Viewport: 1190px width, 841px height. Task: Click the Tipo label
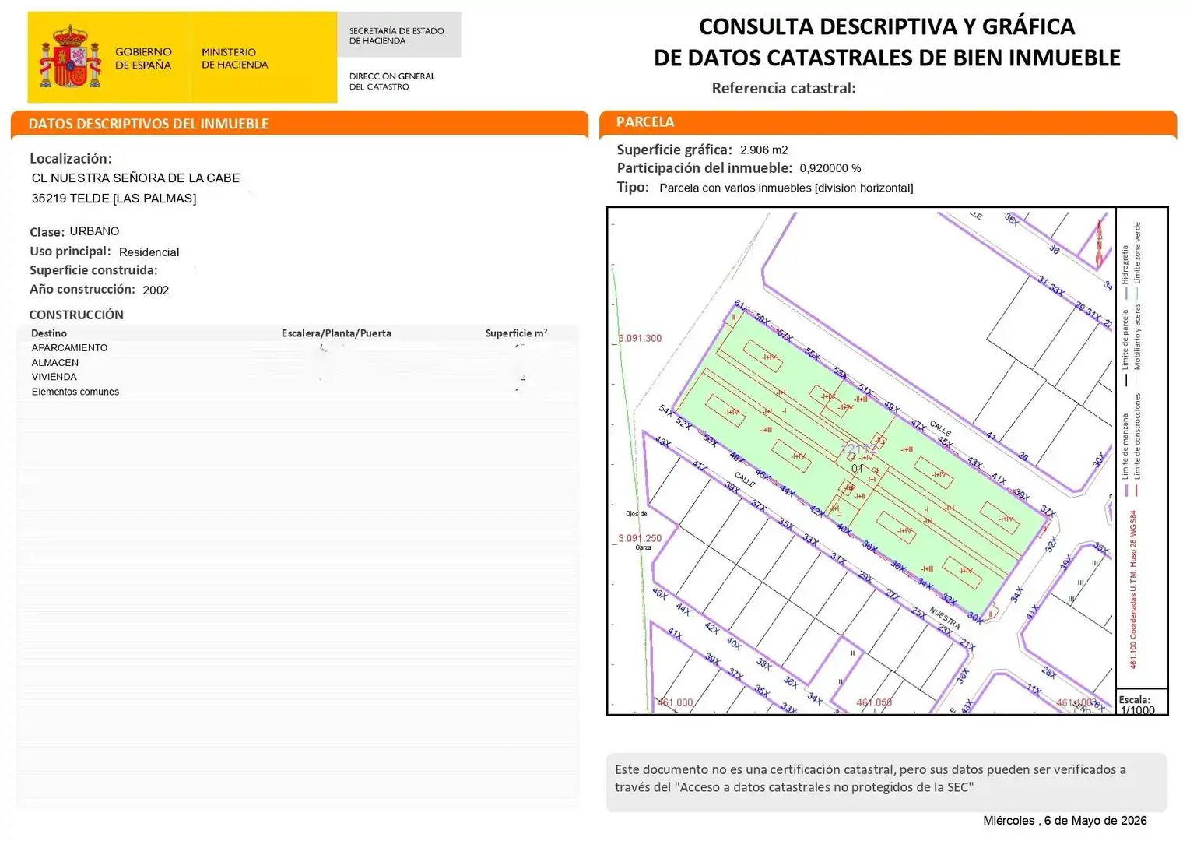coord(633,187)
